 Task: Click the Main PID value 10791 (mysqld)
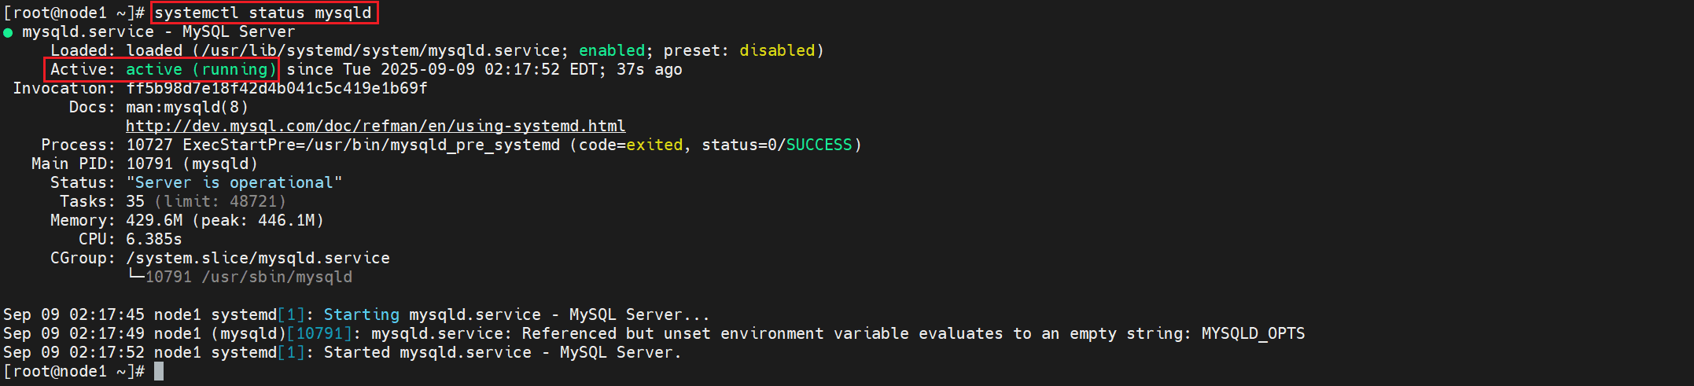(x=192, y=164)
